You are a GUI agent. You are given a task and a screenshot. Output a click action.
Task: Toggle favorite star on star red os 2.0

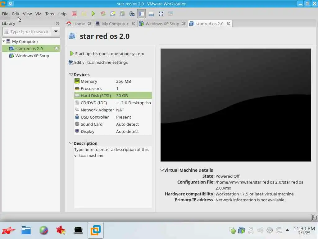[57, 48]
